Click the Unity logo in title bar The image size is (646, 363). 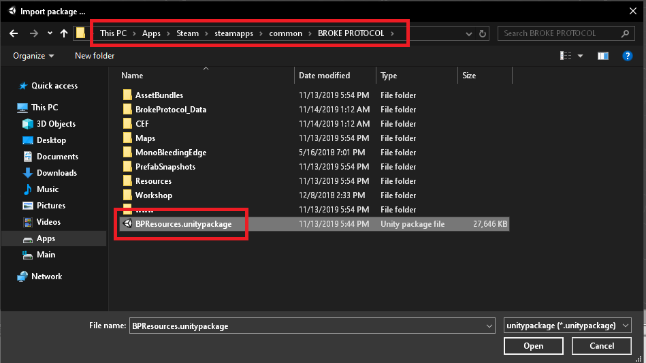point(12,11)
